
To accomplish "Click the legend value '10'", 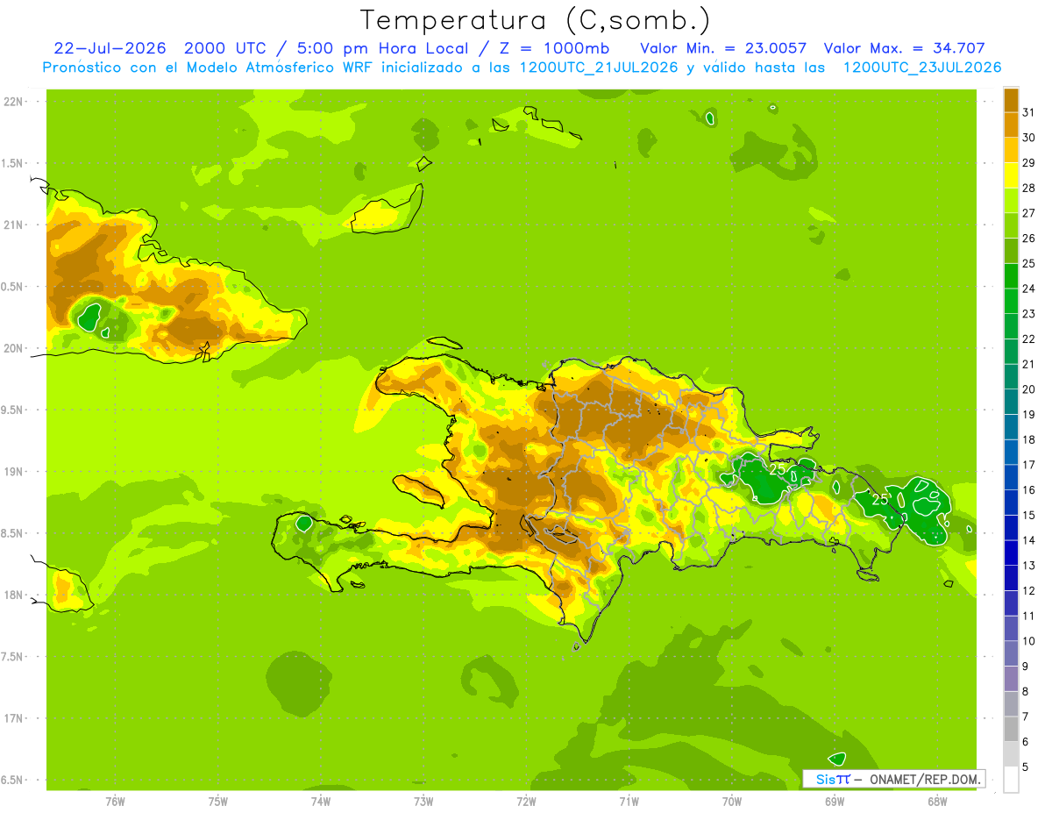I will click(1028, 641).
